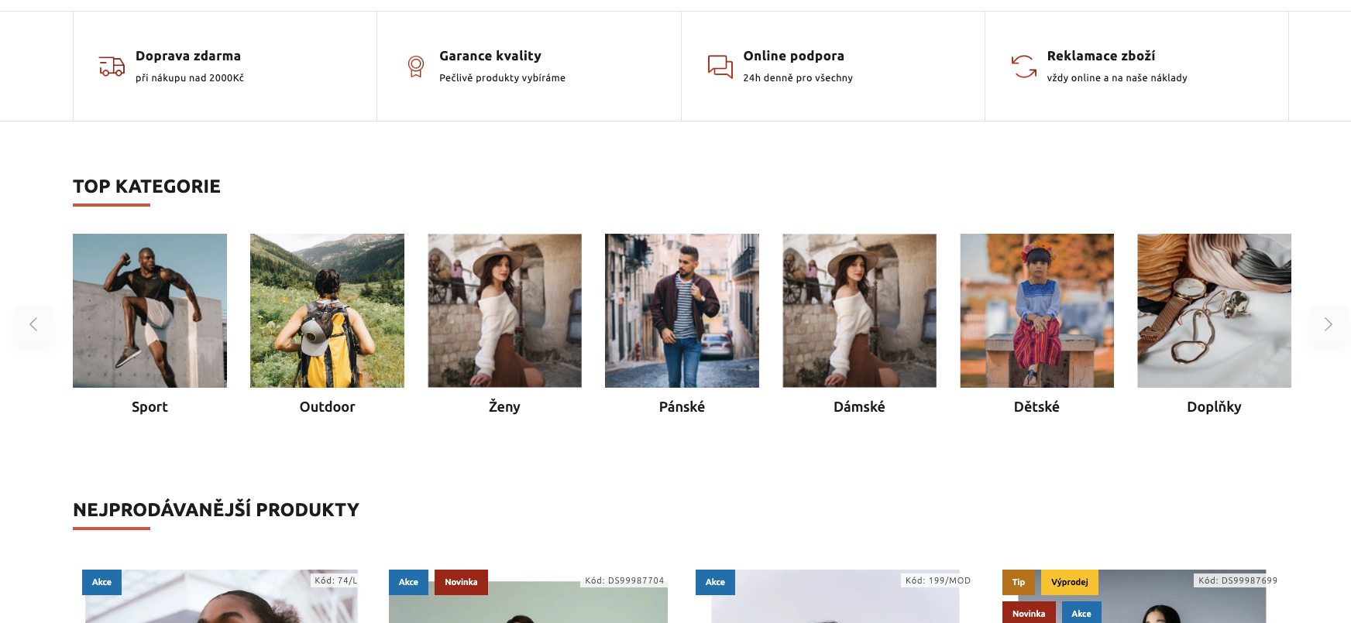Open the Dámské category image
1351x623 pixels.
[x=859, y=310]
